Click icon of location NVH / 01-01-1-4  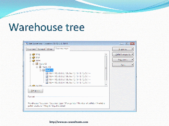tap(47, 83)
